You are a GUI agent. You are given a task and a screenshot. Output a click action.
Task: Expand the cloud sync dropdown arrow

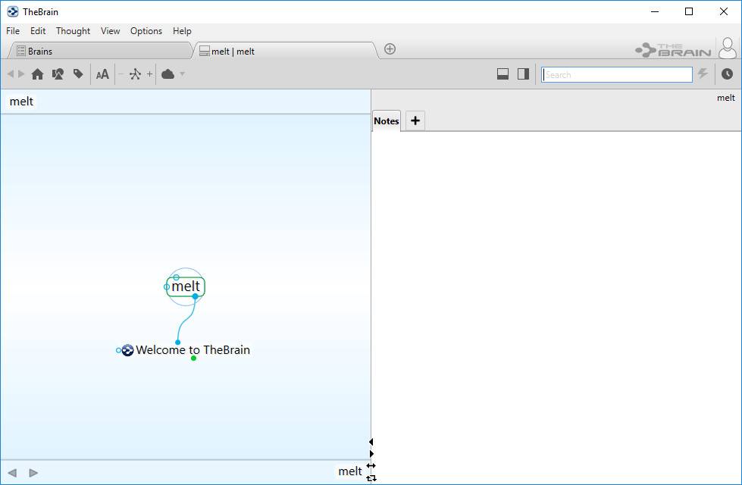click(182, 74)
